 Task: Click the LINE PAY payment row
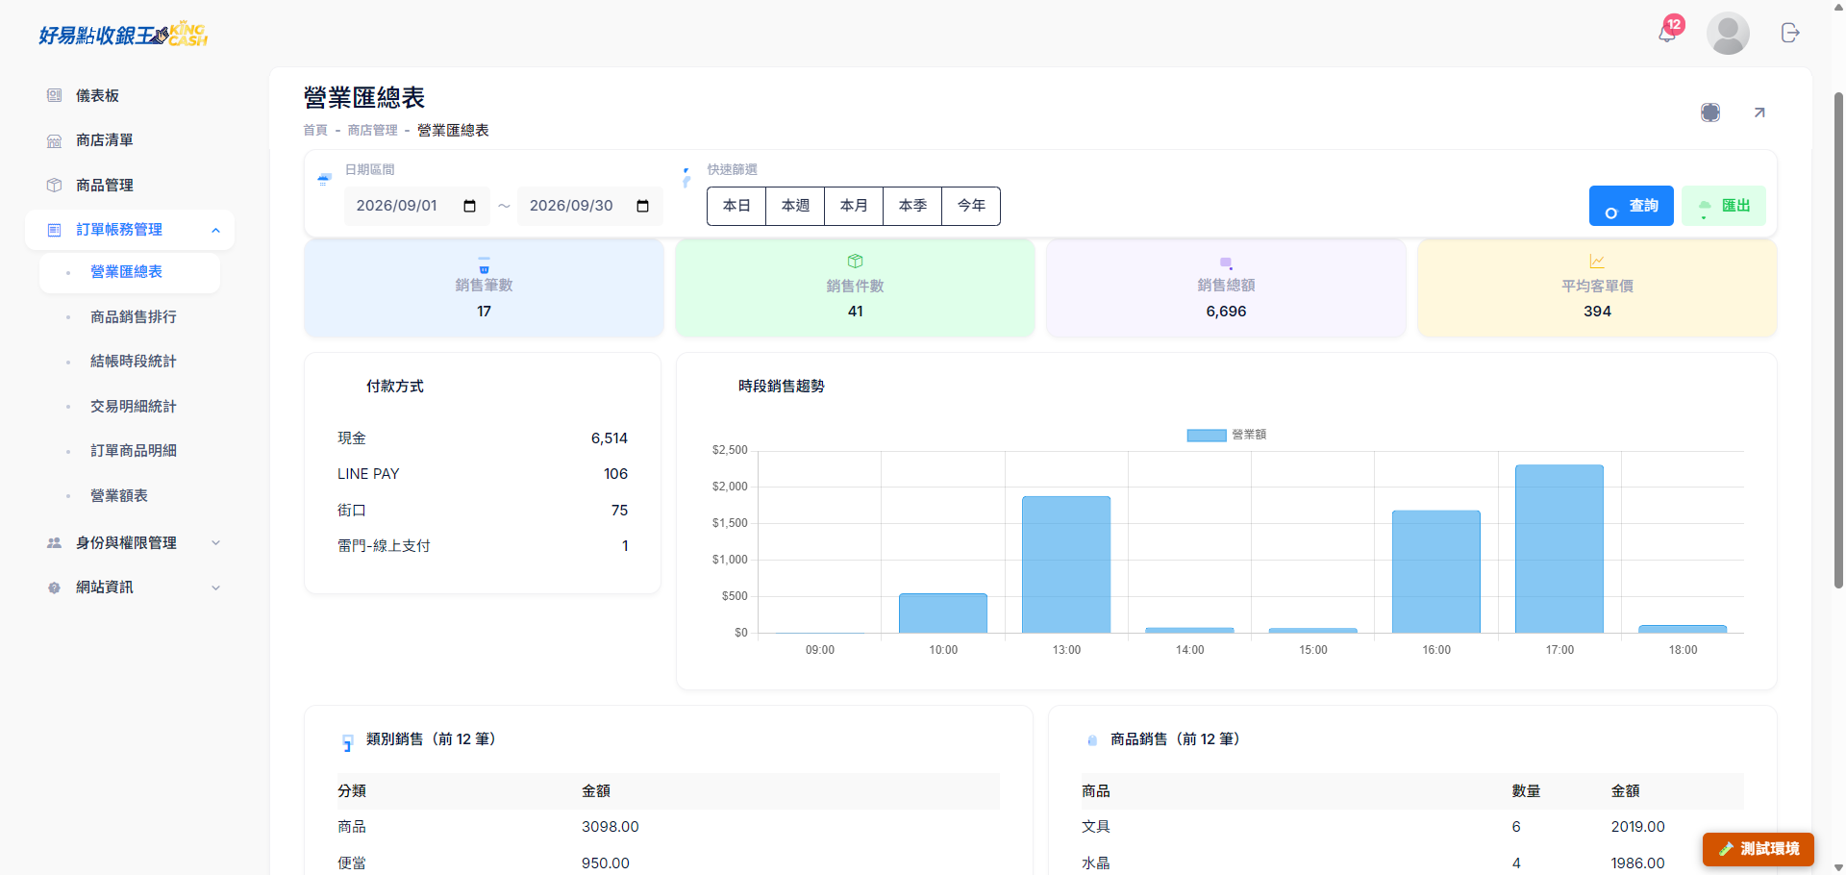[483, 474]
